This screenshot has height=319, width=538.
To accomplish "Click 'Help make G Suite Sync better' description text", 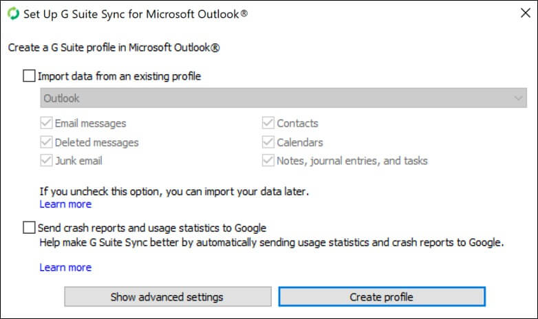I will pyautogui.click(x=271, y=243).
